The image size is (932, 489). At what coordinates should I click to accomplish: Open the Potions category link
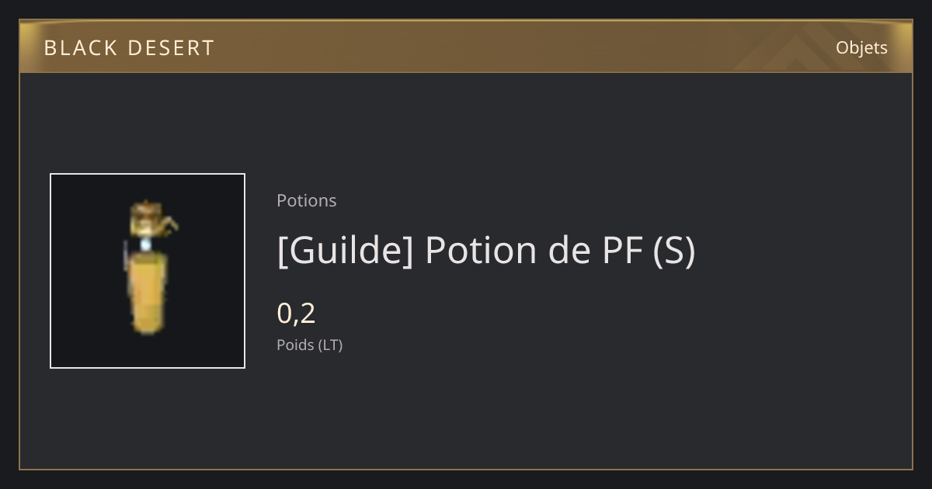pos(307,200)
